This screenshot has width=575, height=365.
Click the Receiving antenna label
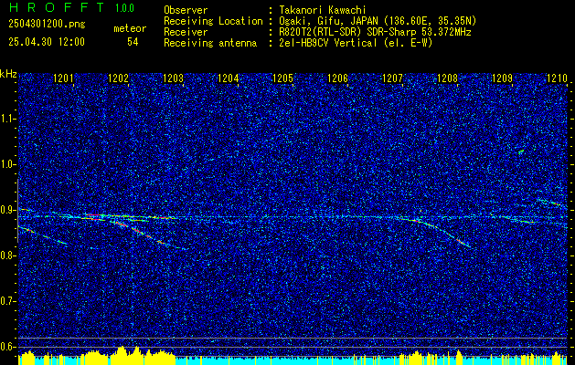pos(210,43)
